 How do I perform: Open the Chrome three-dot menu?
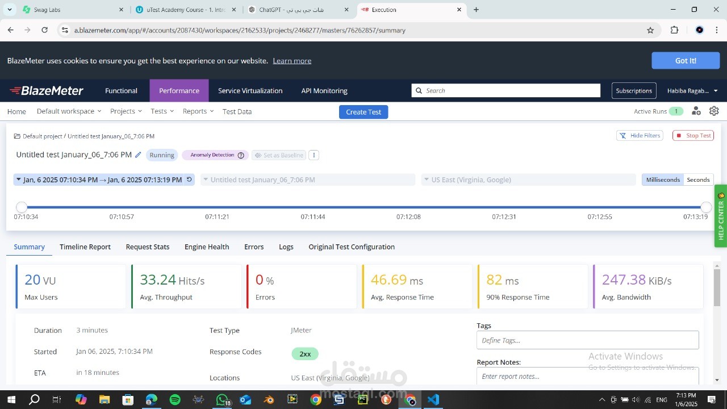point(716,30)
